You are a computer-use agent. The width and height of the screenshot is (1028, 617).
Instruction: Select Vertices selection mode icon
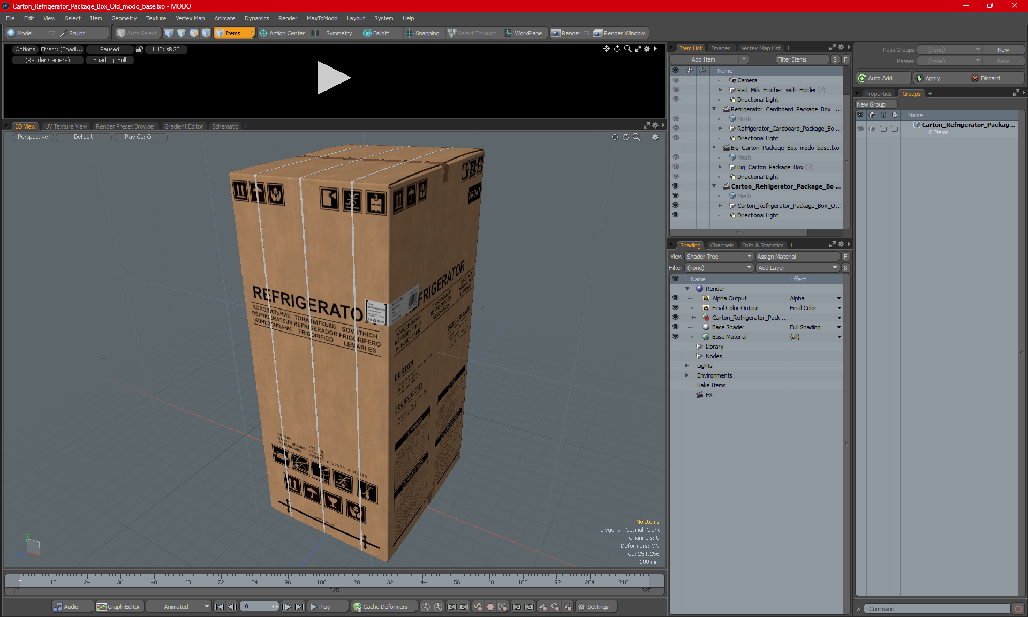tap(169, 33)
